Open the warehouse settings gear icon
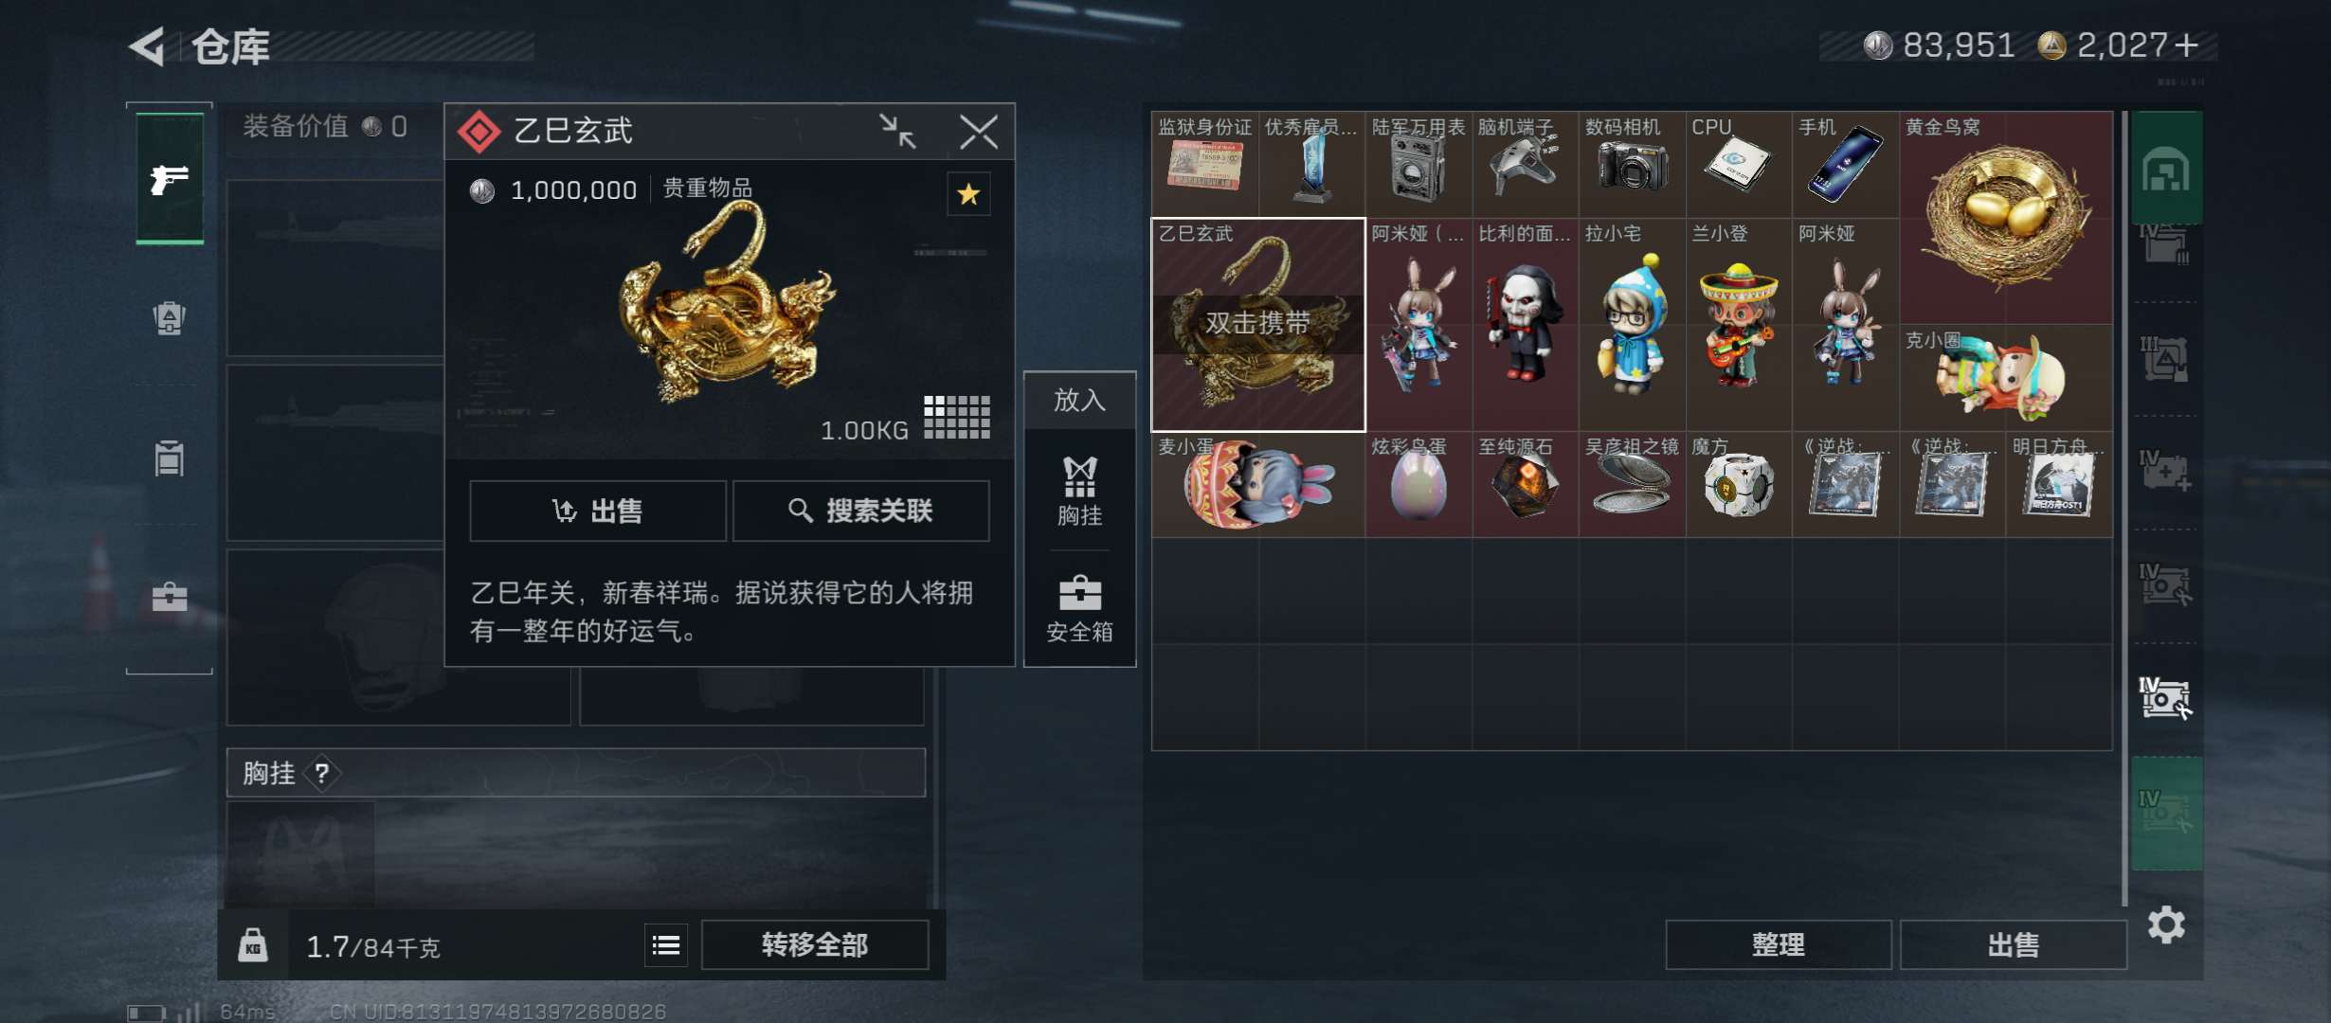This screenshot has width=2331, height=1023. pyautogui.click(x=2166, y=924)
